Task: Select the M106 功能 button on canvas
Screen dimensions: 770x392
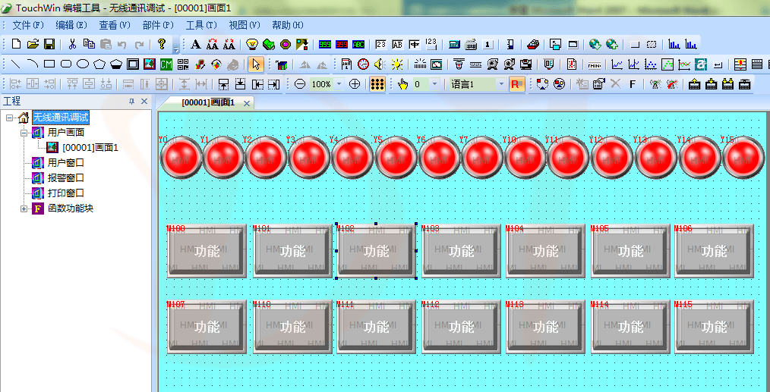Action: 714,251
